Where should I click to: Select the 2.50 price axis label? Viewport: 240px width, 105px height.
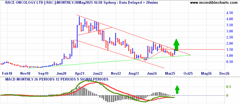[x=229, y=37]
